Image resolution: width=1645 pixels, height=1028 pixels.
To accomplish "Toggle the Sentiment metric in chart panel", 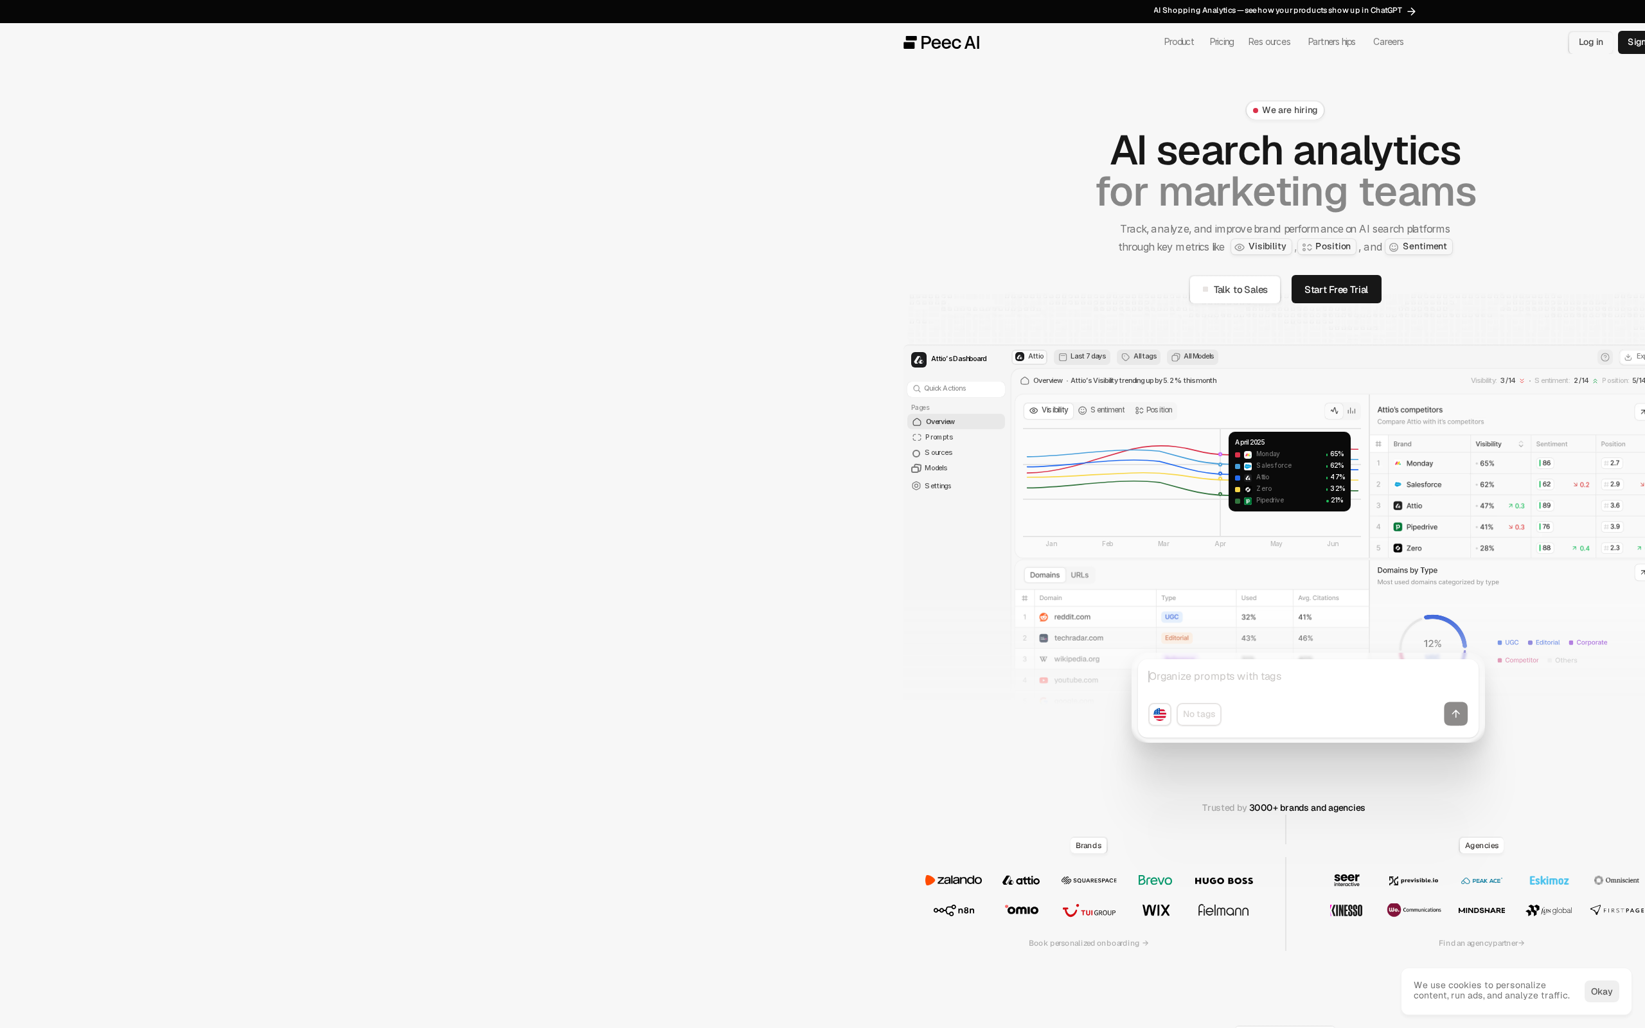I will click(1101, 411).
